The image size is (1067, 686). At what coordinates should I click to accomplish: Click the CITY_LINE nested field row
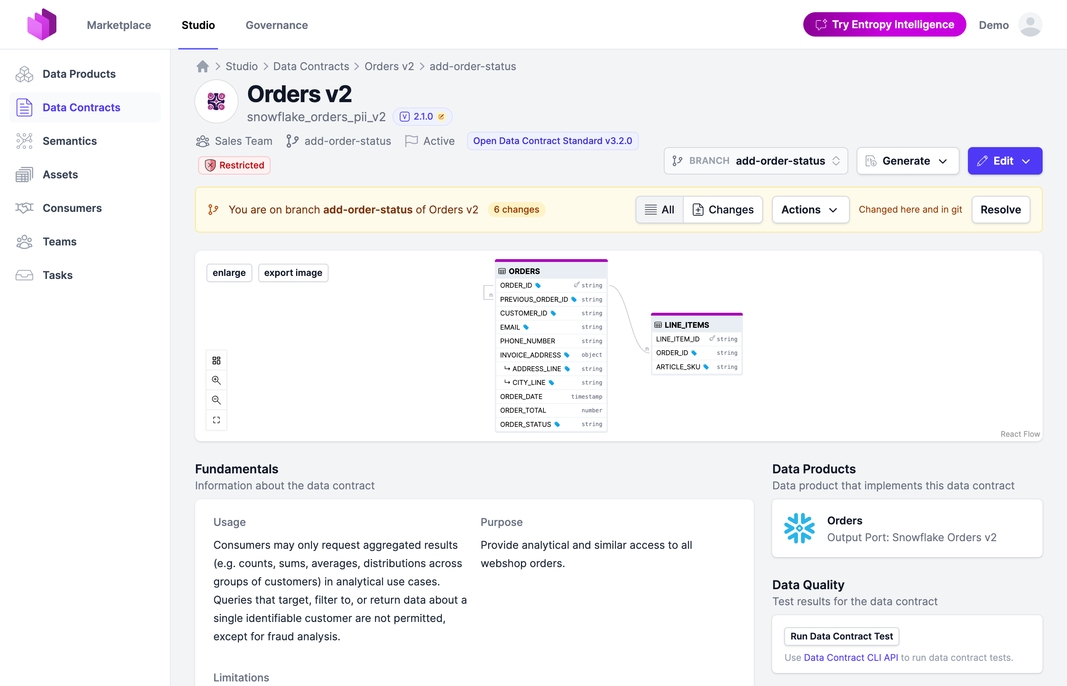click(x=551, y=383)
